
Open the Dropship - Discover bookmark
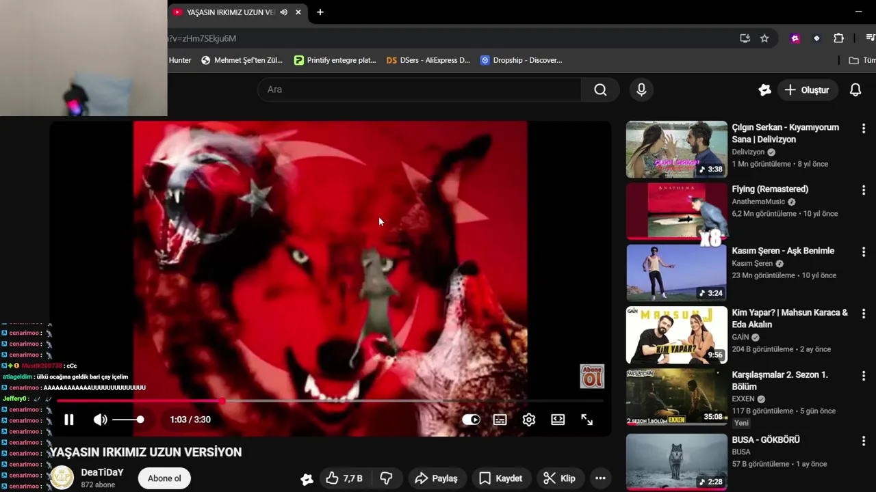[x=521, y=60]
